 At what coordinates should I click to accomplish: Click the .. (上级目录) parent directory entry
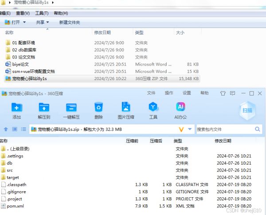pos(15,149)
